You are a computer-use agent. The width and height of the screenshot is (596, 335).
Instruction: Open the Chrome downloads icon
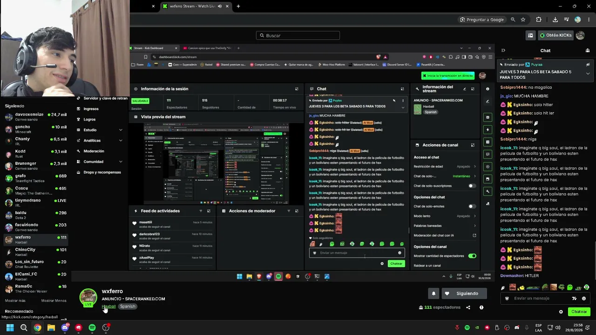[x=555, y=20]
